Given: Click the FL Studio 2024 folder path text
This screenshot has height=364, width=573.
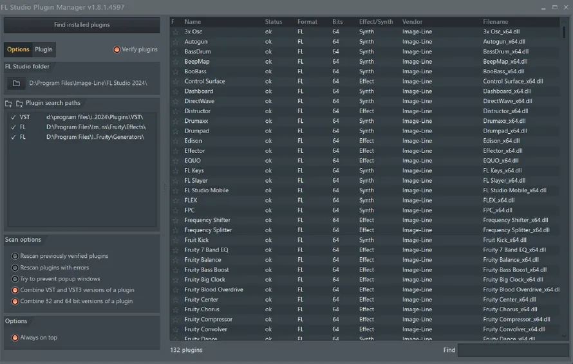Looking at the screenshot, I should 88,83.
